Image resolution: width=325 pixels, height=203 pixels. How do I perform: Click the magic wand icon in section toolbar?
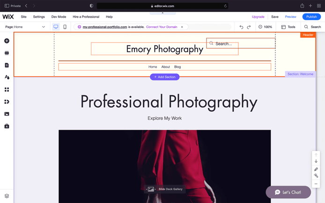316,176
